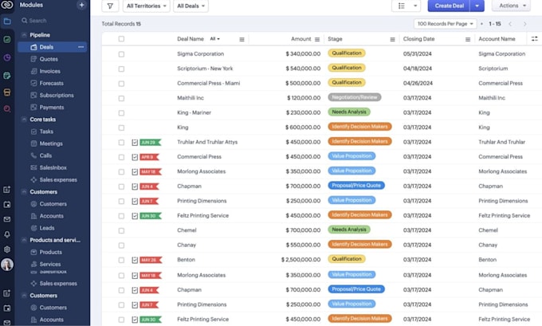Click the MAY 26 task flag

click(151, 260)
